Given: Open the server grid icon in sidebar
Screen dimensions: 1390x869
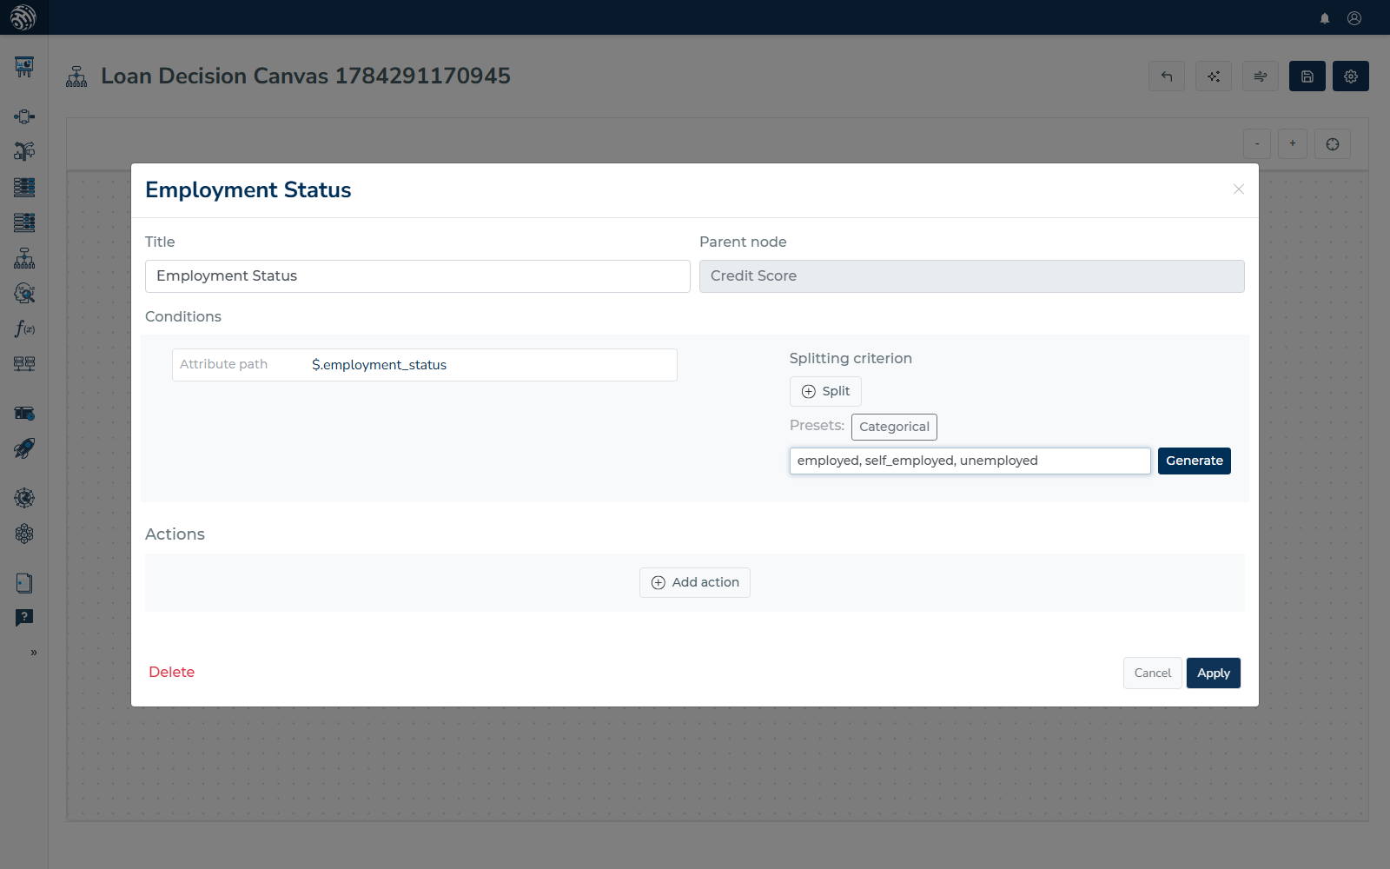Looking at the screenshot, I should pos(24,363).
